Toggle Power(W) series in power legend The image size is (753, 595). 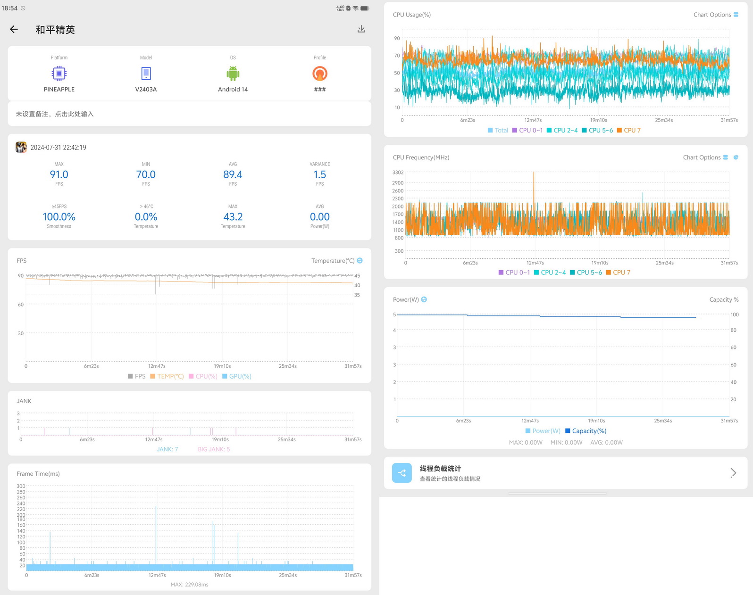pyautogui.click(x=543, y=431)
